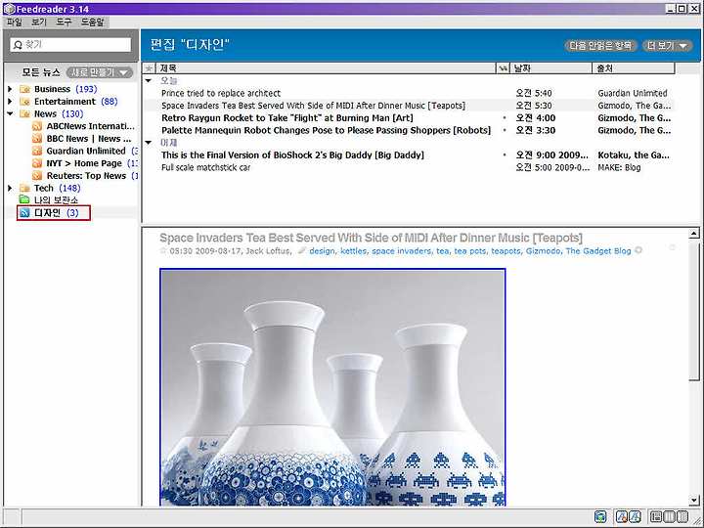Collapse the 오늘 group
This screenshot has width=704, height=528.
[149, 81]
